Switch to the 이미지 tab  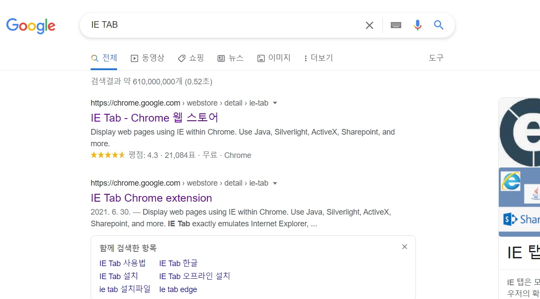point(274,58)
